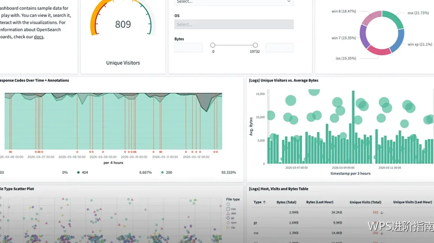This screenshot has width=434, height=243.
Task: Select the win xp (21.1%) donut segment
Action: pyautogui.click(x=398, y=41)
